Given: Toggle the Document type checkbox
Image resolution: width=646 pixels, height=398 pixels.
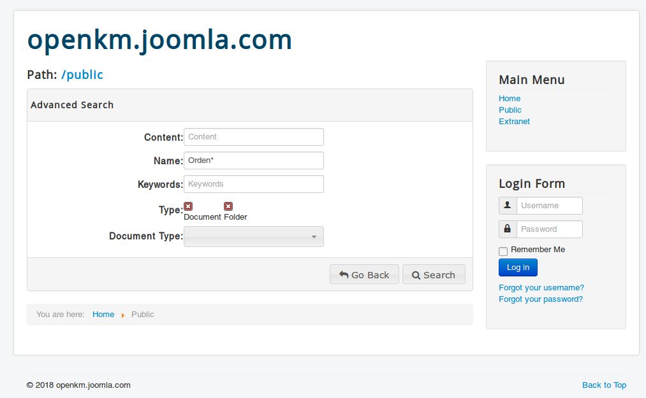Looking at the screenshot, I should tap(188, 206).
